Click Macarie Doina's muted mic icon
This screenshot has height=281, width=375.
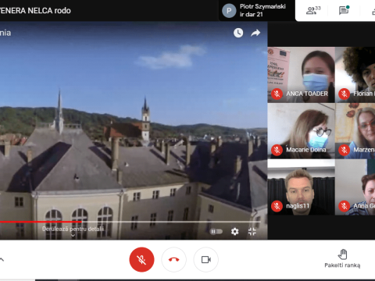(277, 150)
